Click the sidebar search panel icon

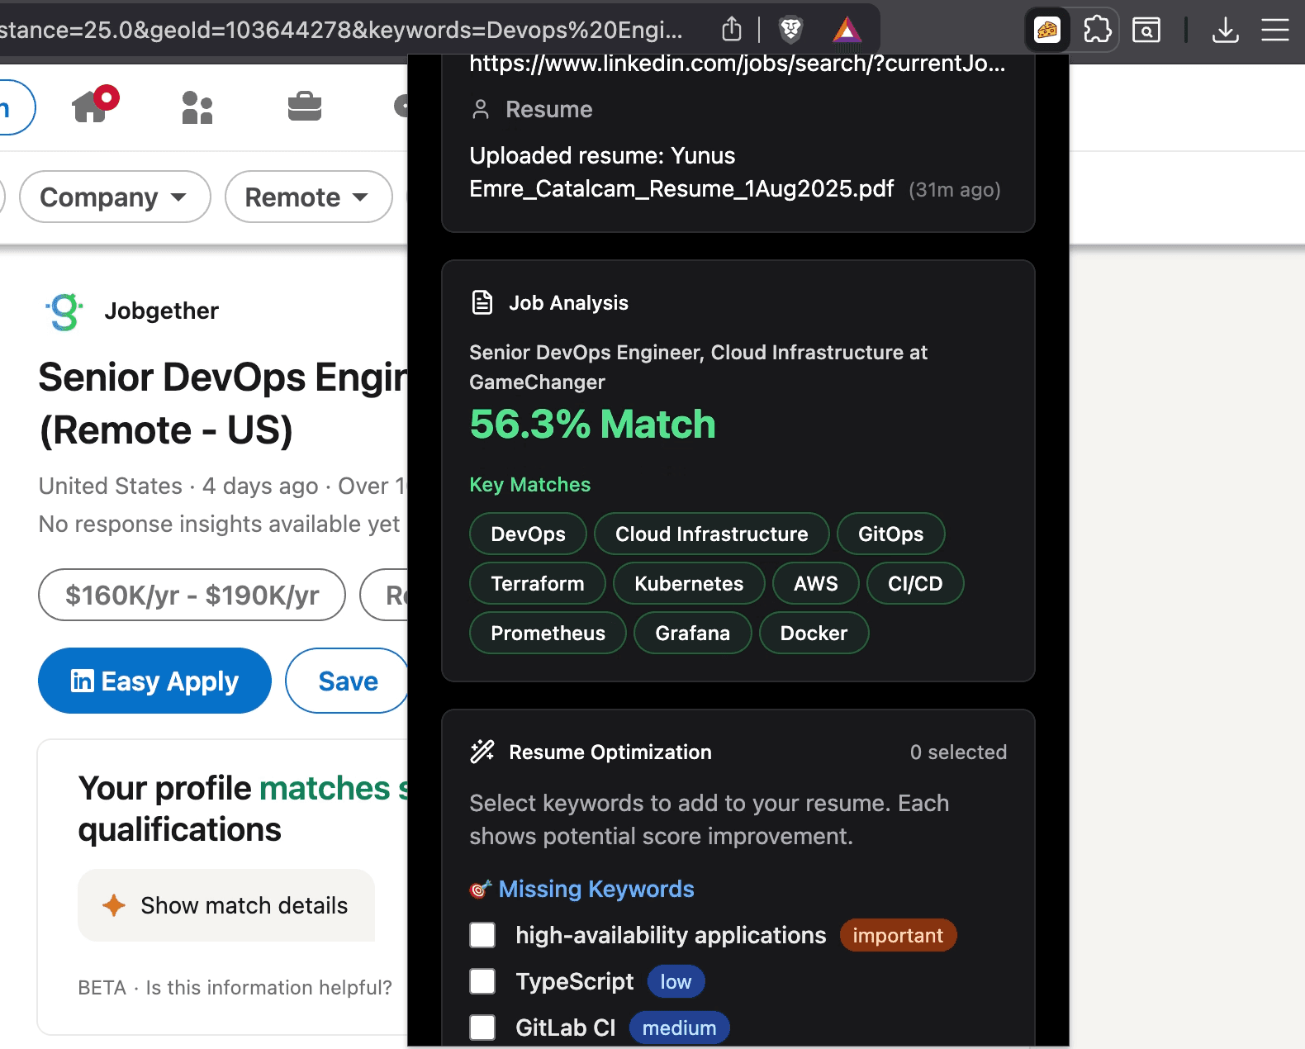pos(1146,31)
